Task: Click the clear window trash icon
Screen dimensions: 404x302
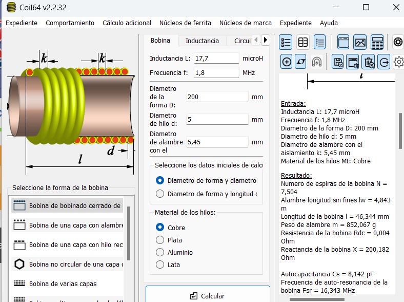Action: (353, 63)
